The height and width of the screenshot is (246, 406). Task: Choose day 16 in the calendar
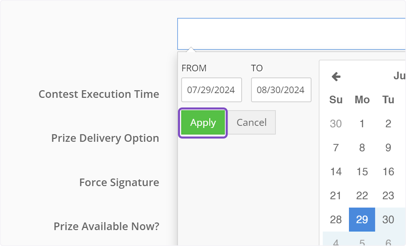coord(388,172)
